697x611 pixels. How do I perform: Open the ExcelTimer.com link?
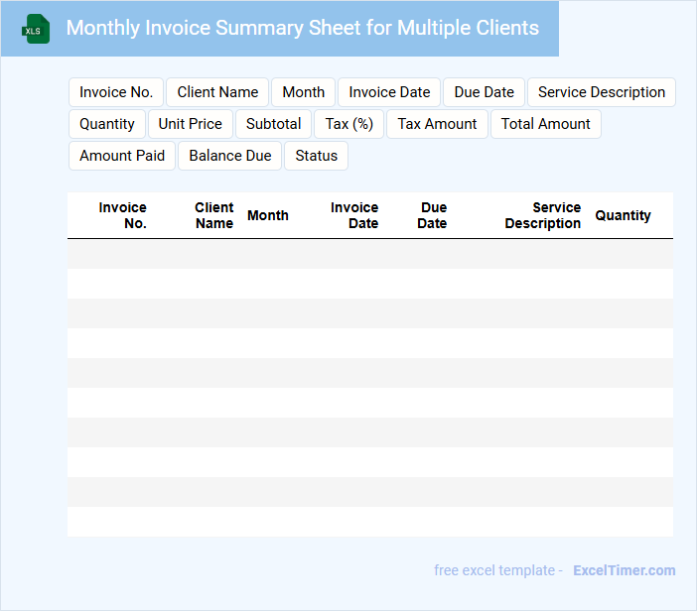[x=624, y=570]
